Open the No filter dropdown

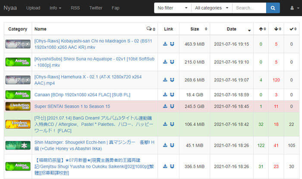coord(173,8)
